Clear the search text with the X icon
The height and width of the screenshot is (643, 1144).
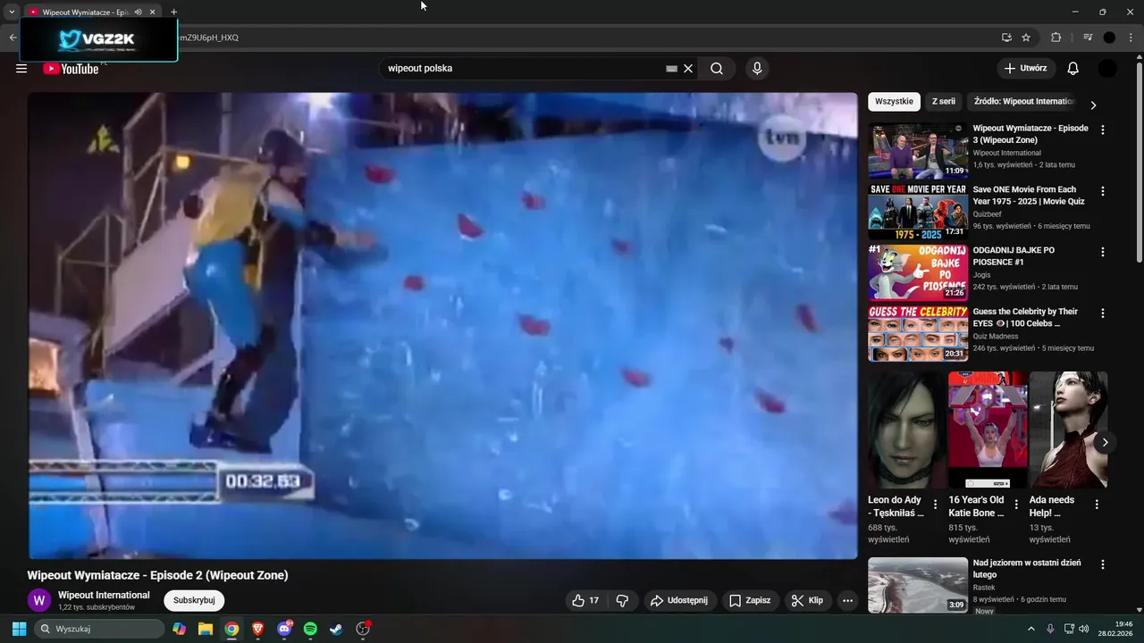(x=688, y=69)
